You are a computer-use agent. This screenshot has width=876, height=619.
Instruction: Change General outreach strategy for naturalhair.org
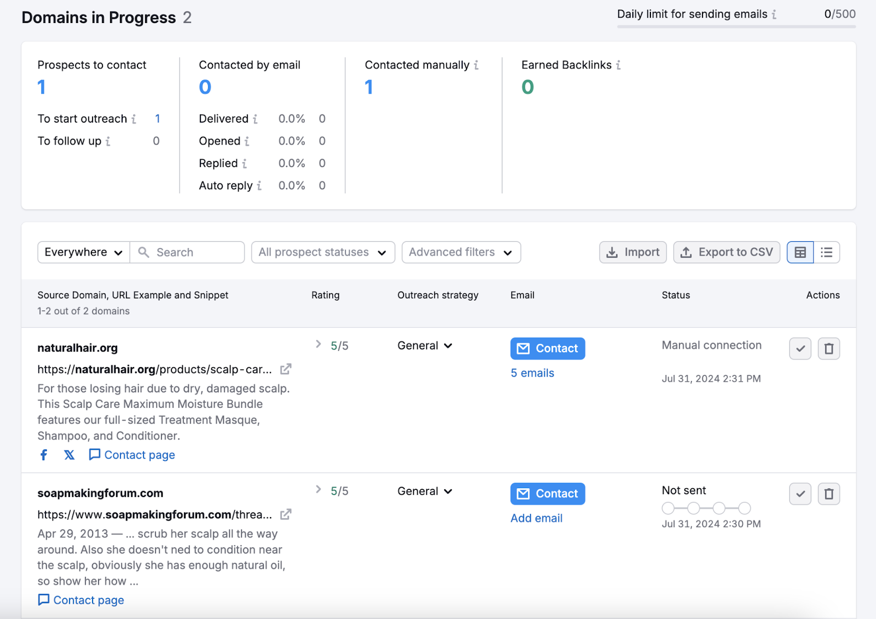[424, 346]
